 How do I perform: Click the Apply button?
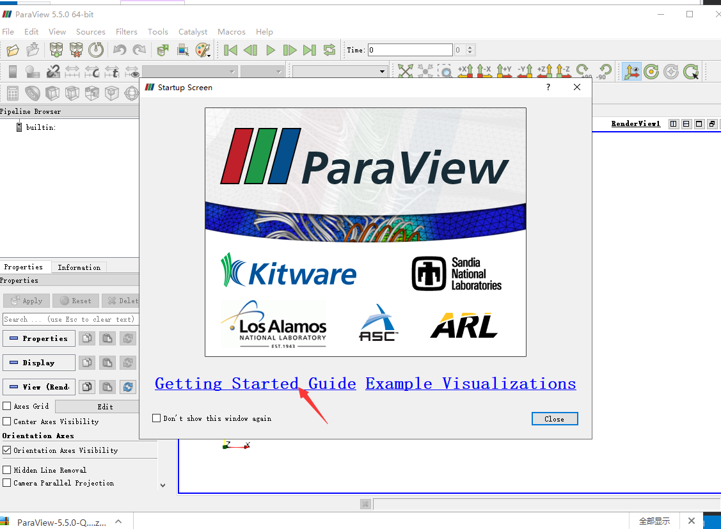(x=26, y=301)
